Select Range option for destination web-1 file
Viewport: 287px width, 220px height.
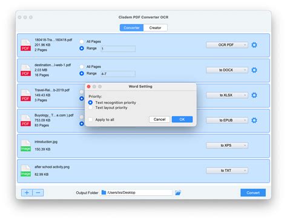[82, 74]
